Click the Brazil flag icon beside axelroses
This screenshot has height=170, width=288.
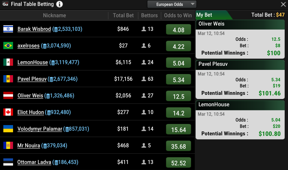click(x=8, y=46)
